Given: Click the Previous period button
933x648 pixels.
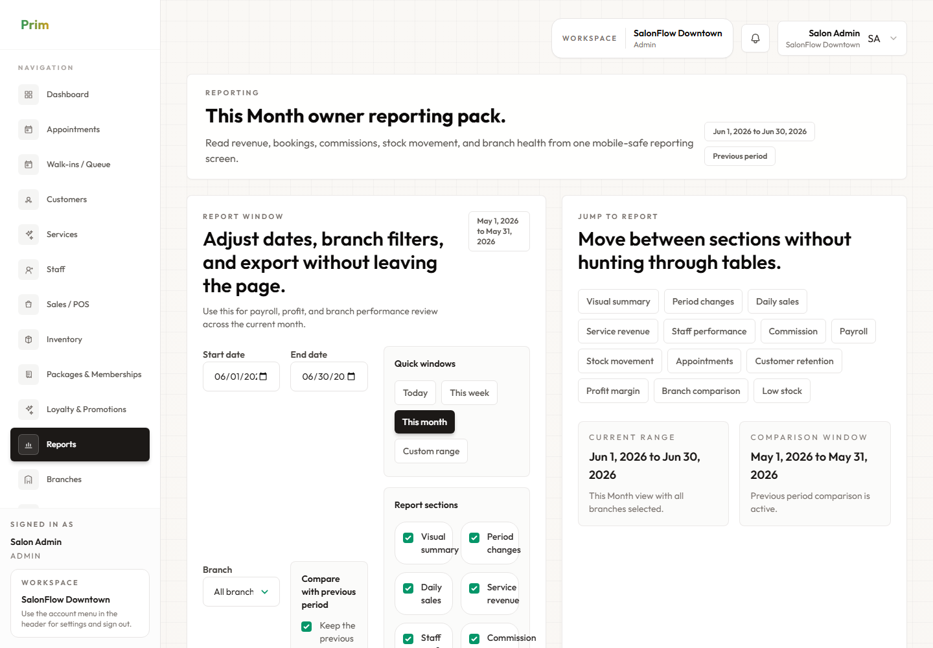Looking at the screenshot, I should 740,156.
